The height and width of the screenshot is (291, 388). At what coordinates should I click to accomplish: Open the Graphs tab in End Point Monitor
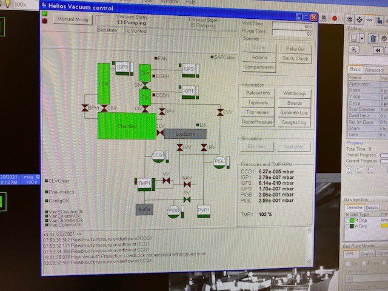click(x=367, y=253)
